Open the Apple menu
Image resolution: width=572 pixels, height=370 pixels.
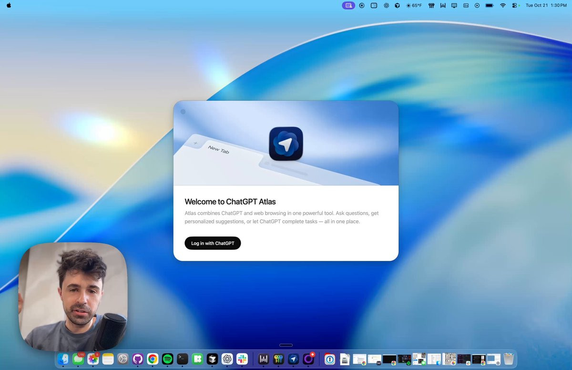[9, 5]
